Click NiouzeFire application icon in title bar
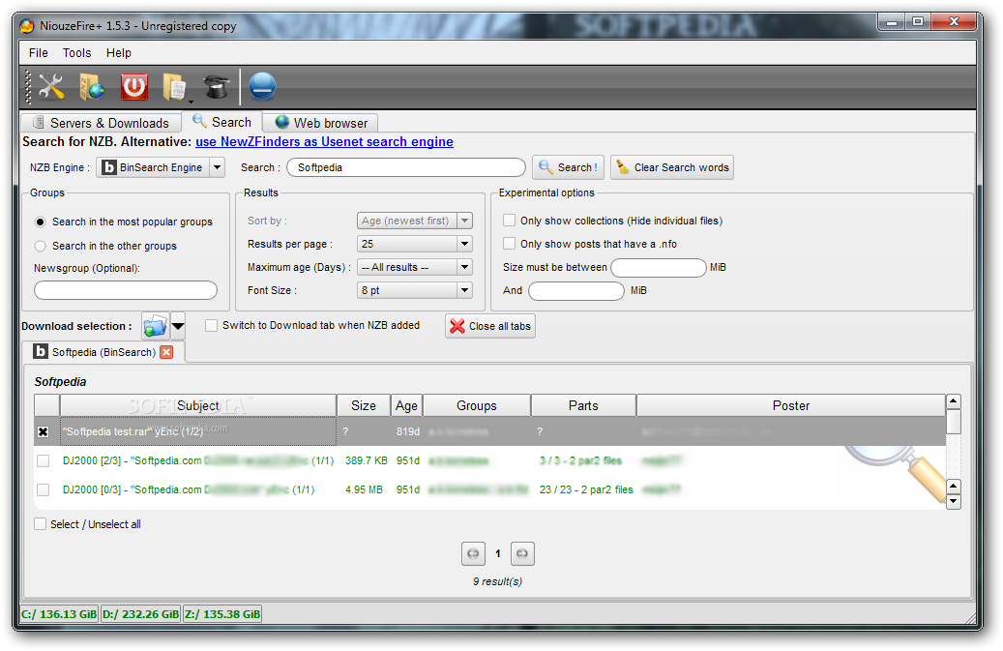This screenshot has width=1003, height=651. click(27, 25)
